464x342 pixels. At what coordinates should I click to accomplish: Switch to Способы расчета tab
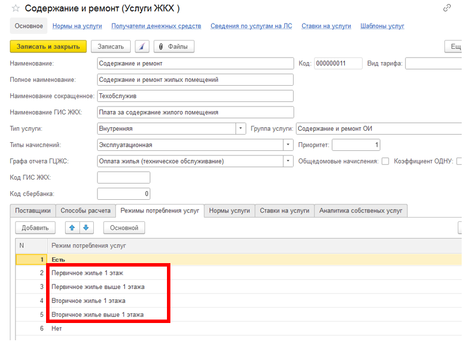click(x=85, y=211)
